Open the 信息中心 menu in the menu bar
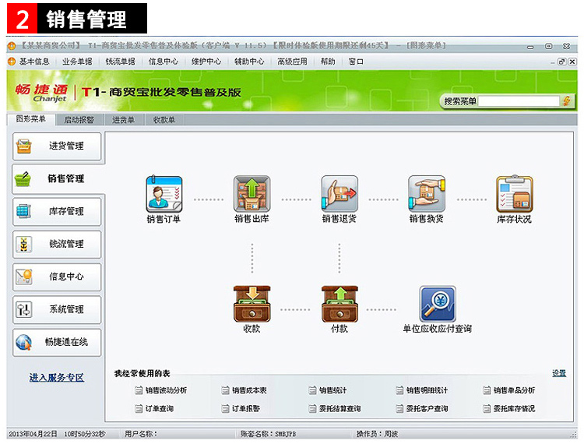 164,62
